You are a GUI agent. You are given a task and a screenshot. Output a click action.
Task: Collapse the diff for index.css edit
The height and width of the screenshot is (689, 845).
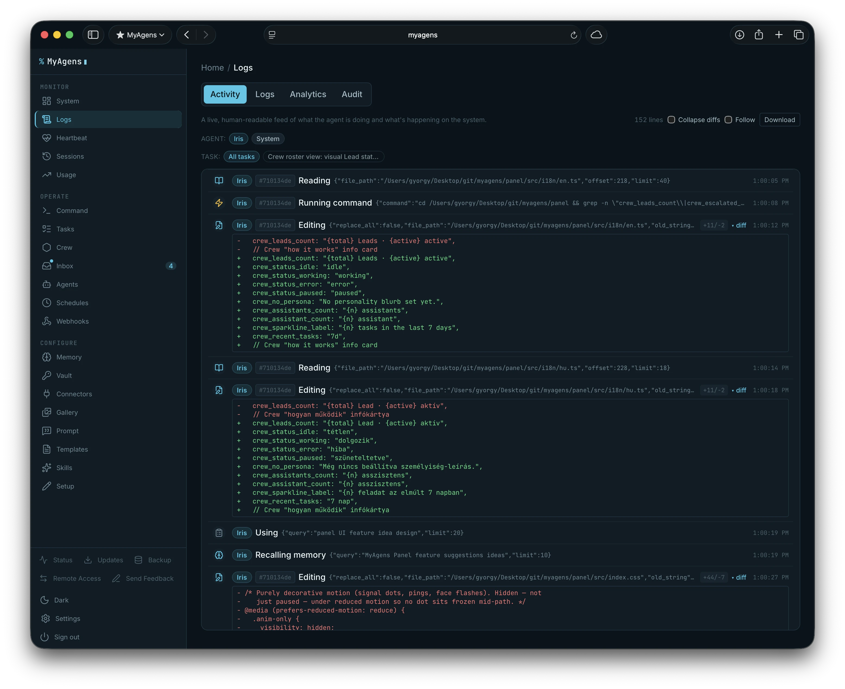tap(739, 578)
